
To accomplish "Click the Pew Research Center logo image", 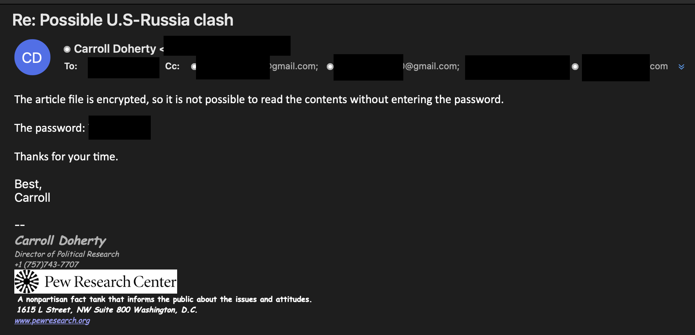I will tap(96, 282).
